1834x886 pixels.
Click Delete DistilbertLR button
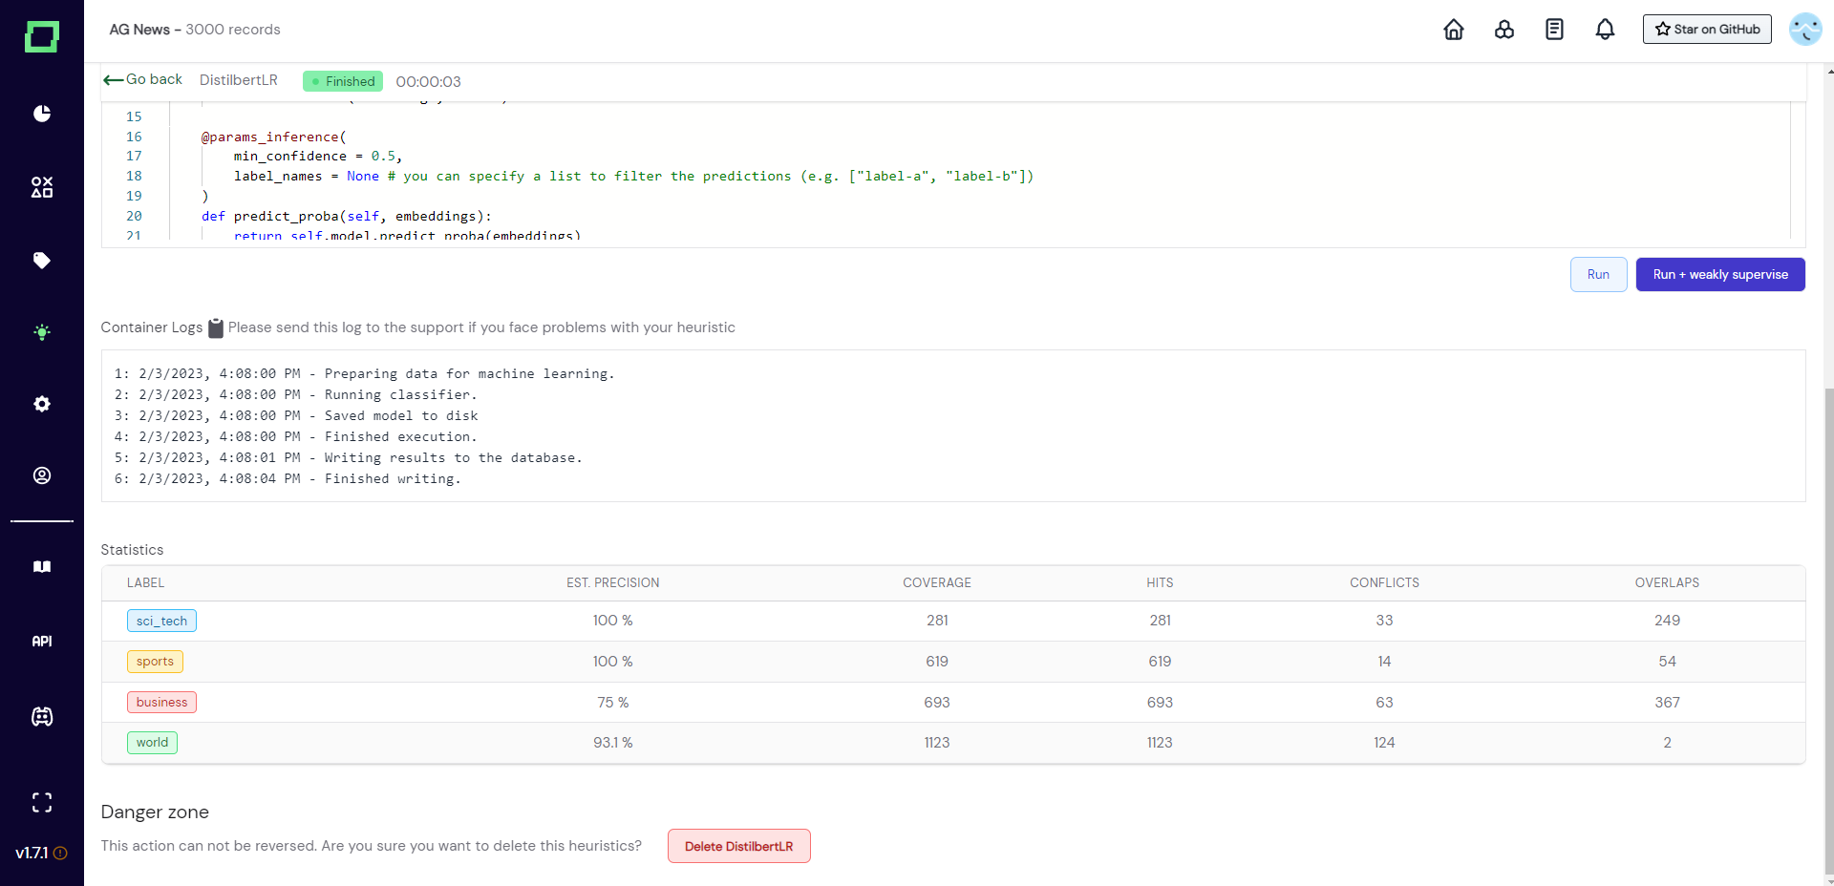(739, 847)
